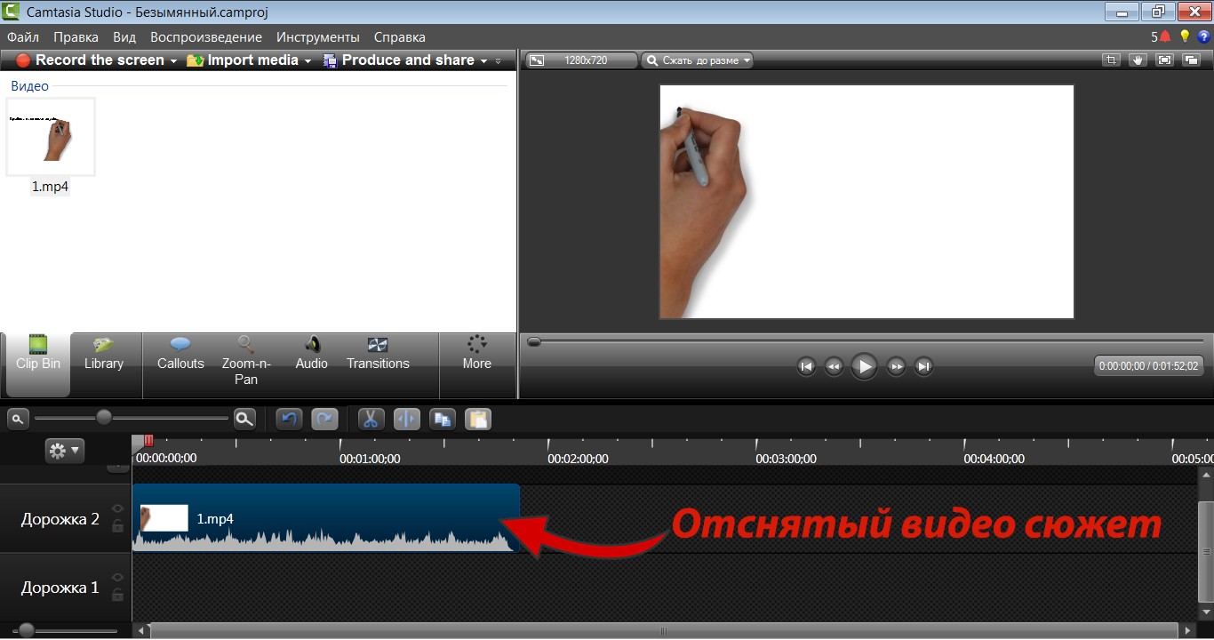Toggle visibility eye of Дорожка 2

tap(117, 509)
